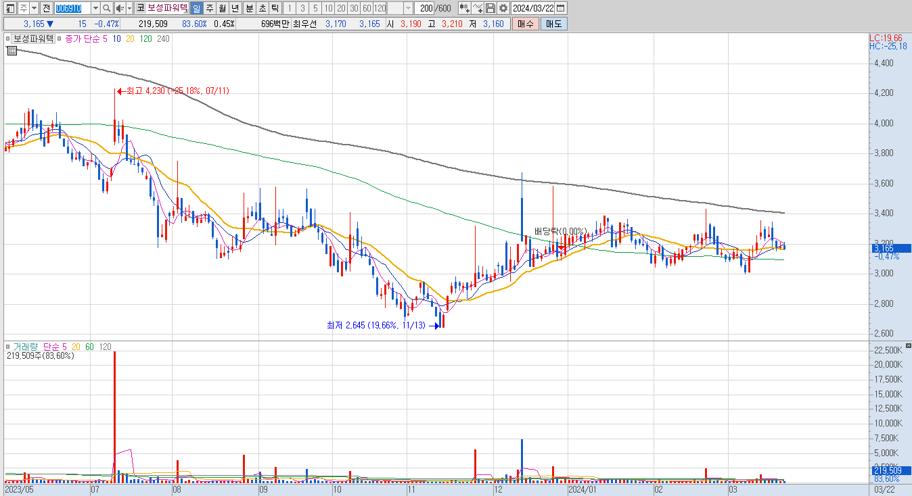
Task: Click the LC:19.66 indicator text
Action: [x=886, y=38]
